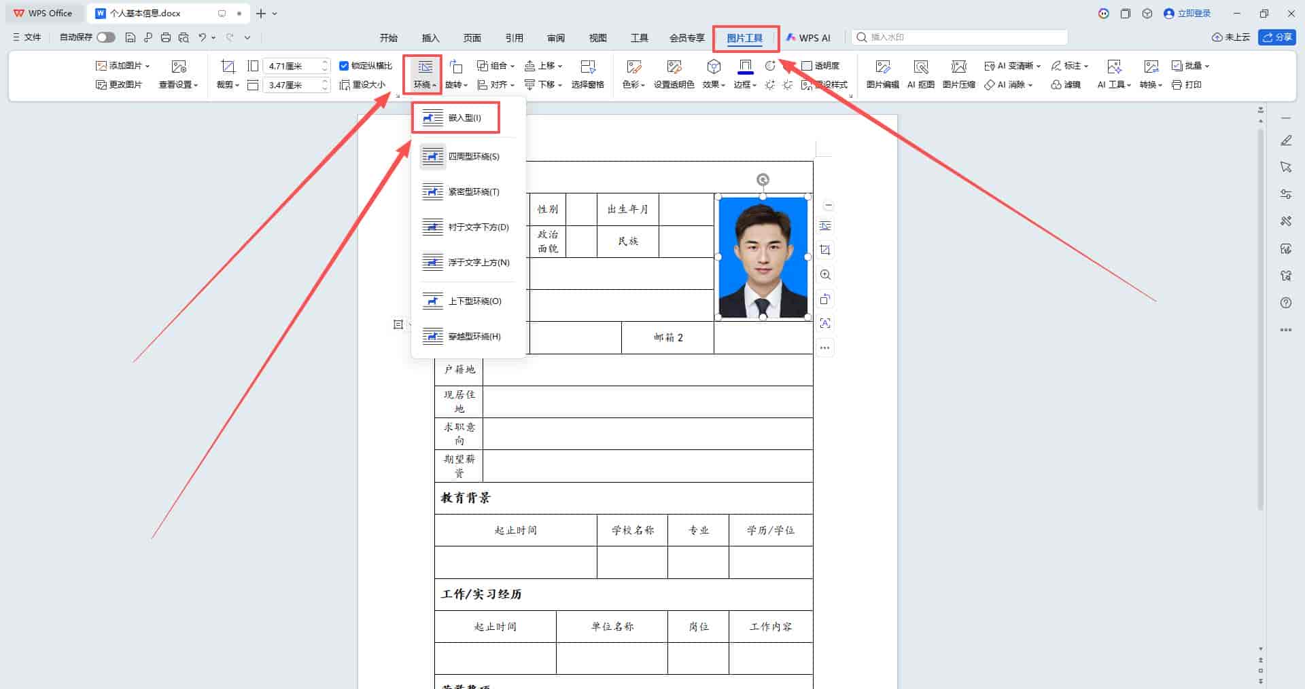This screenshot has width=1305, height=689.
Task: Open AI 变清晰 dropdown
Action: point(1012,66)
